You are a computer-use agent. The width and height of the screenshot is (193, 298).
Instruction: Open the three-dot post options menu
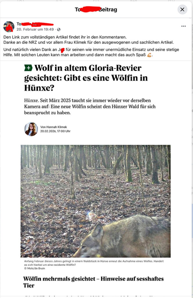[x=183, y=26]
